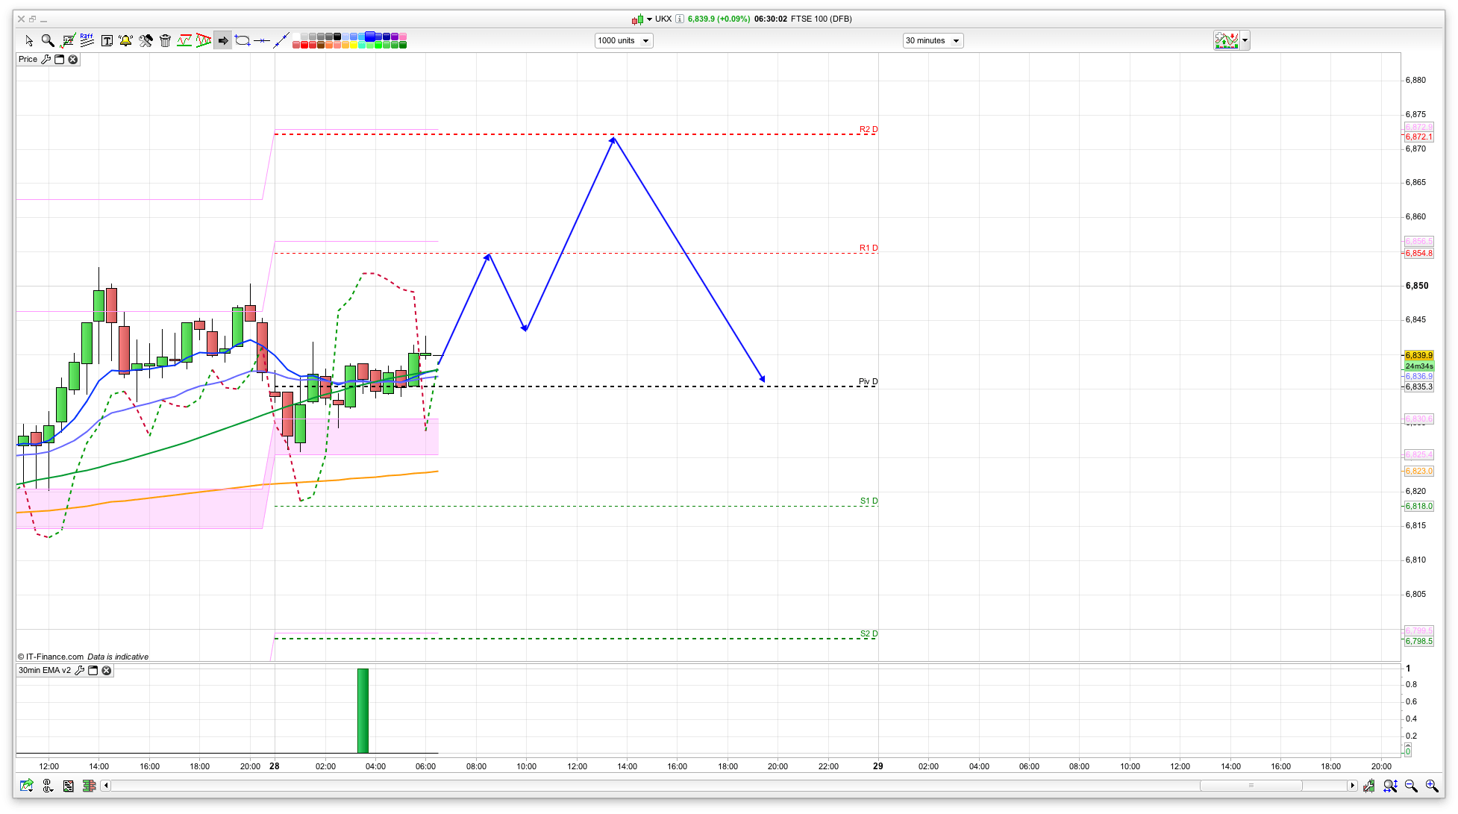Open the UKX instrument menu

click(649, 19)
